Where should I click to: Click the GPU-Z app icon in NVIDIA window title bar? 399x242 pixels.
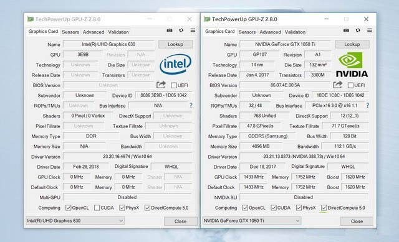207,19
